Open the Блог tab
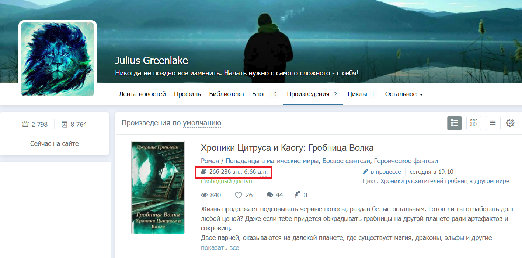The height and width of the screenshot is (258, 522). (x=264, y=94)
